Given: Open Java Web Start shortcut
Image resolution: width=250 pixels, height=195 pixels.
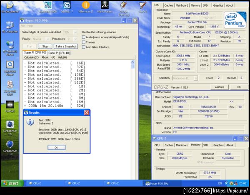Looking at the screenshot, I should pos(10,88).
